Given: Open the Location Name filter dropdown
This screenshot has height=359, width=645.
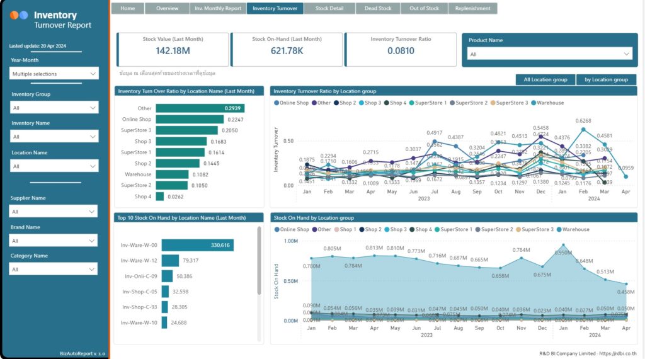Looking at the screenshot, I should pos(54,166).
